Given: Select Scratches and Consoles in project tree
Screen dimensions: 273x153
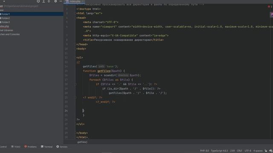Looking at the screenshot, I should (x=10, y=34).
